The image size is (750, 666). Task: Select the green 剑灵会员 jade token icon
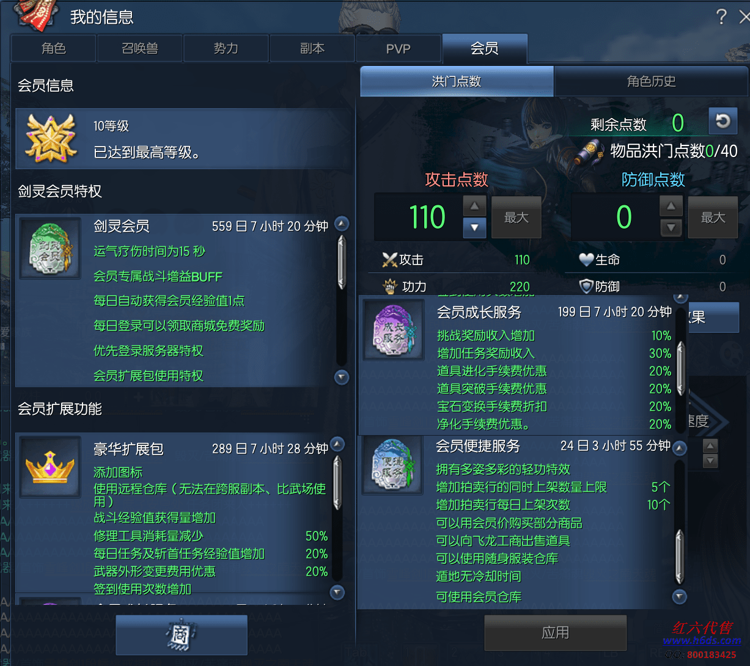[x=51, y=249]
